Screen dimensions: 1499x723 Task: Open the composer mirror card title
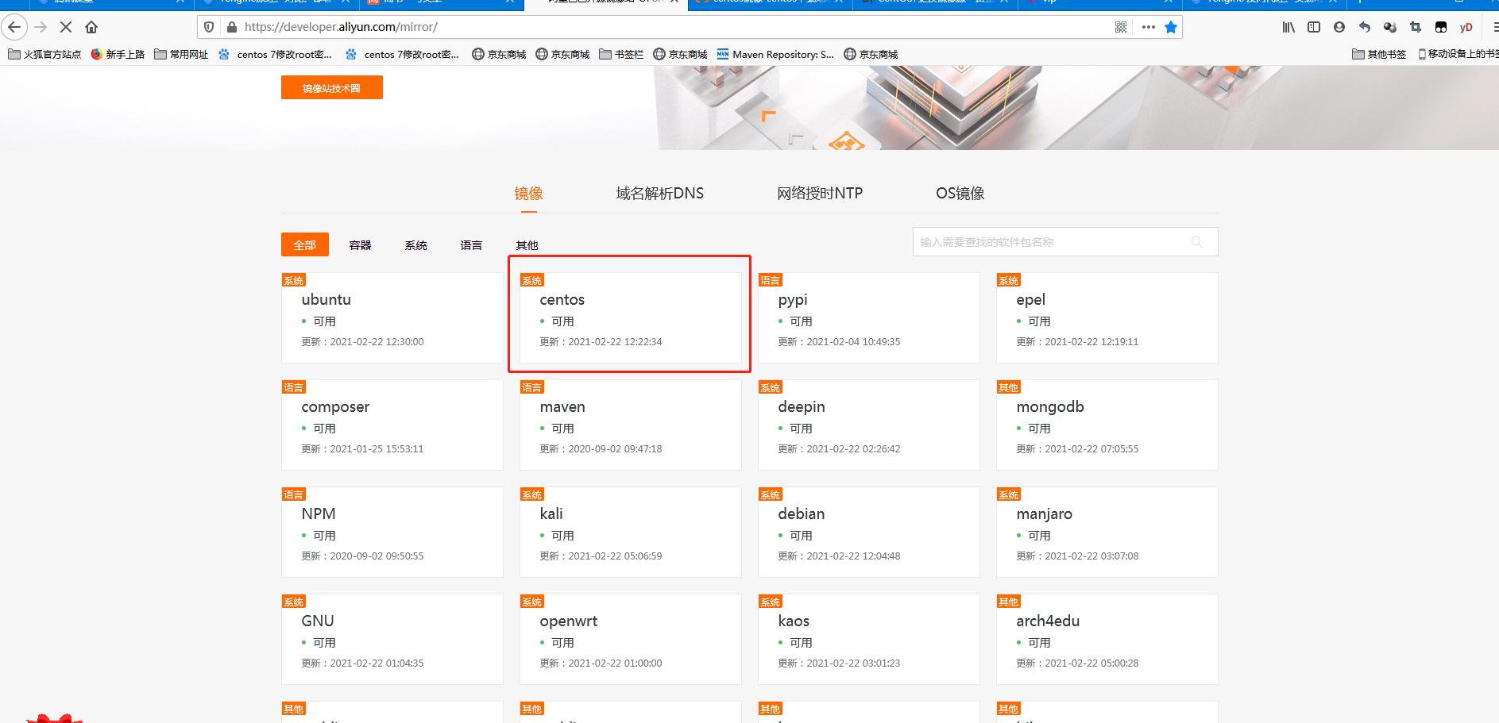click(335, 407)
